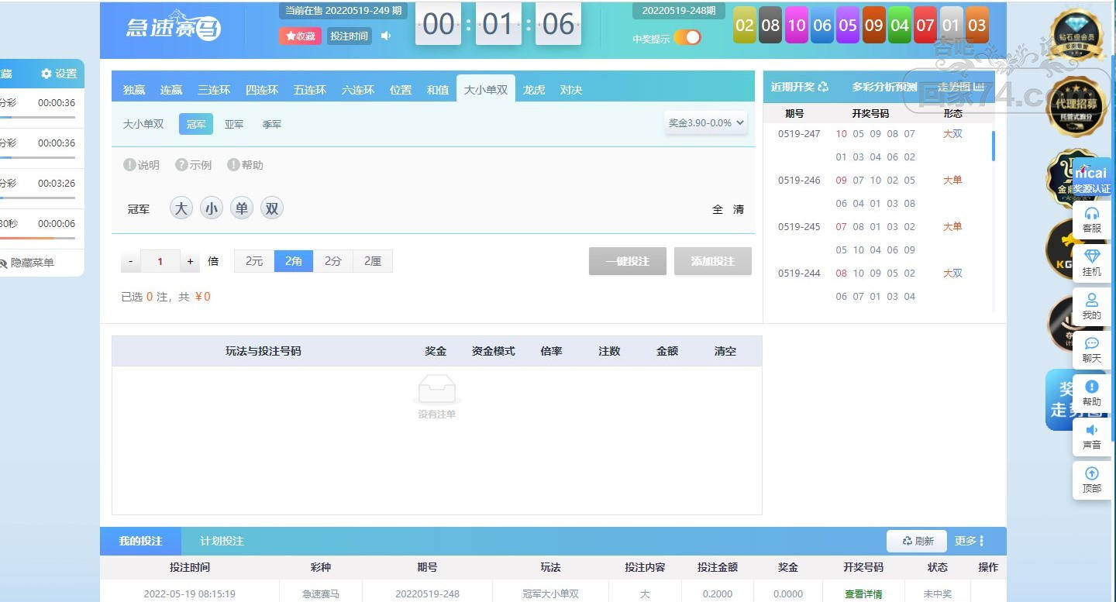1116x602 pixels.
Task: Mute the countdown sound speaker icon
Action: 386,36
